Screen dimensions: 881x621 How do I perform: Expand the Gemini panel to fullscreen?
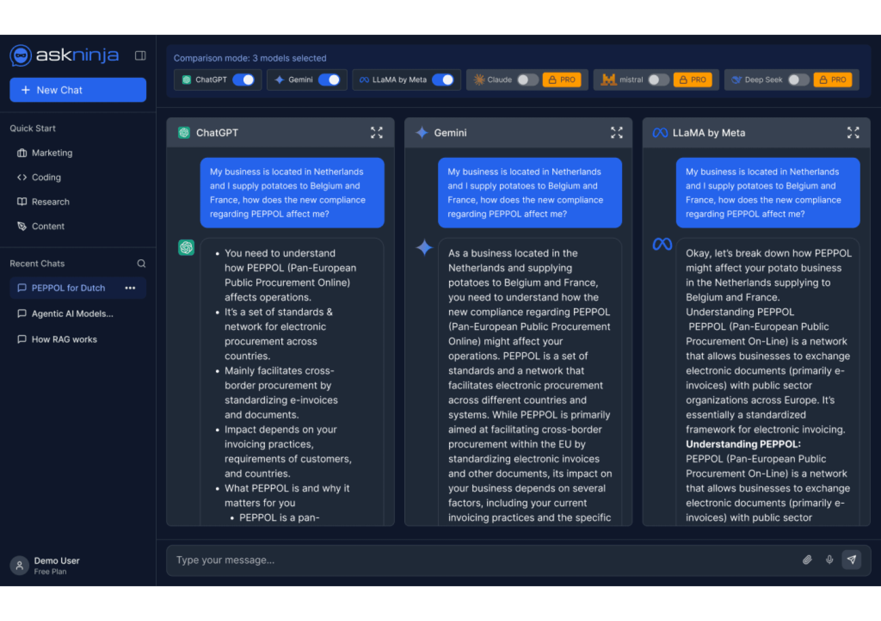pyautogui.click(x=617, y=133)
